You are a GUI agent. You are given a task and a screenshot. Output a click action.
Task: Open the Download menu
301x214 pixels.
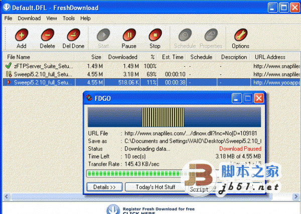point(29,18)
